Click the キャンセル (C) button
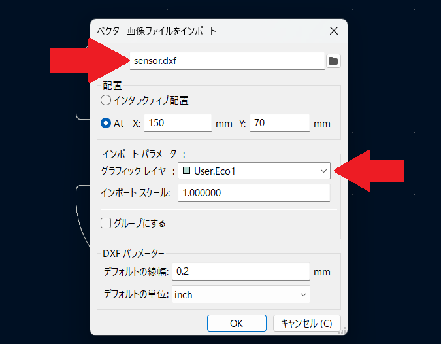 point(306,323)
